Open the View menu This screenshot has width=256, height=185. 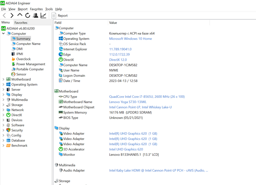(x=12, y=9)
